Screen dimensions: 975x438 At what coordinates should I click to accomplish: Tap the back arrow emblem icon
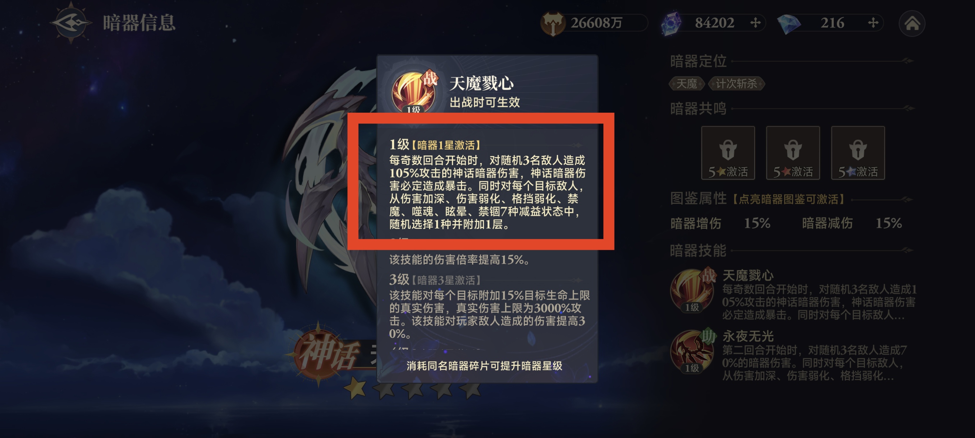click(x=71, y=23)
